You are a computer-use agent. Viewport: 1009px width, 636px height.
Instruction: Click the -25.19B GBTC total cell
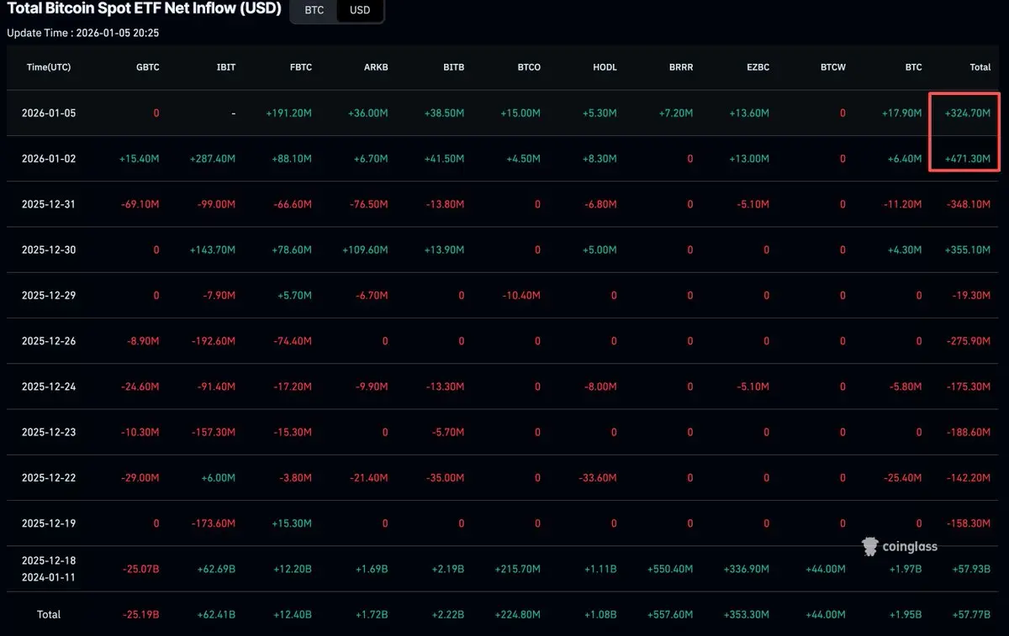[x=140, y=614]
